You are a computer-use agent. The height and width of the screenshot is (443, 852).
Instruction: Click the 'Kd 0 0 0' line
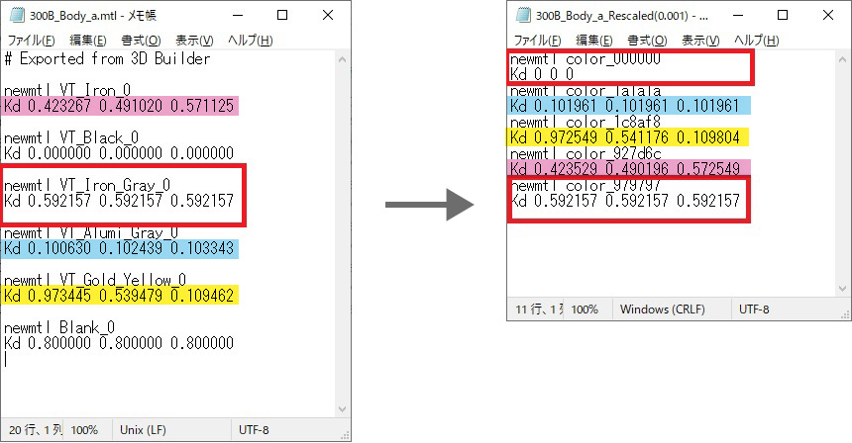coord(542,74)
